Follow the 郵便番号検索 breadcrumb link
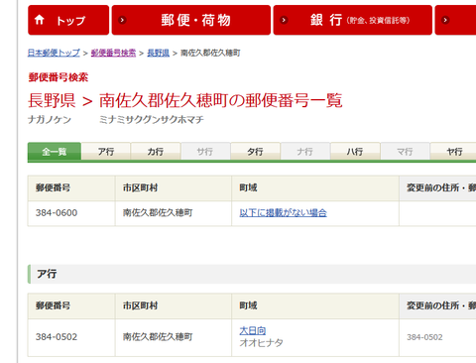 (113, 53)
